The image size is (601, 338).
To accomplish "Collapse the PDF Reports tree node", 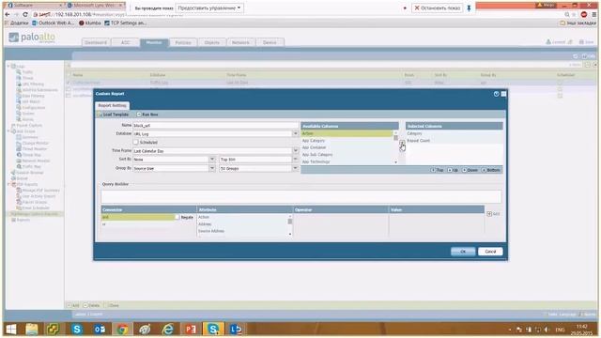I will coord(8,184).
